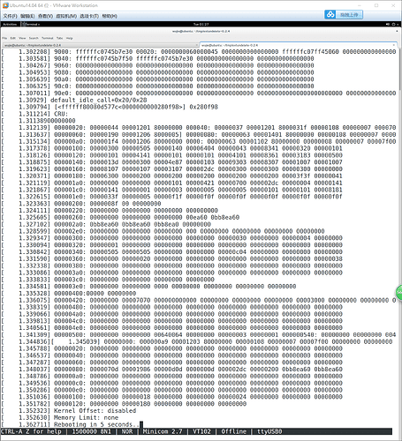
Task: Click the green floating circle at right edge
Action: 399,292
